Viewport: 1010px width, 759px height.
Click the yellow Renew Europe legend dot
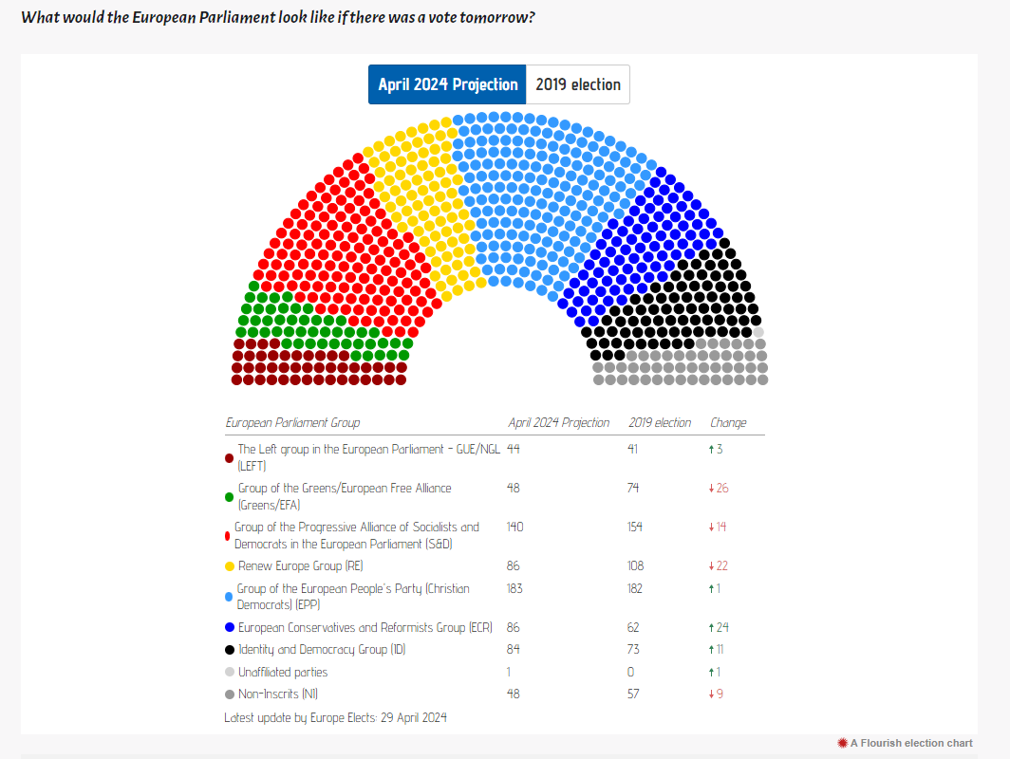(230, 566)
